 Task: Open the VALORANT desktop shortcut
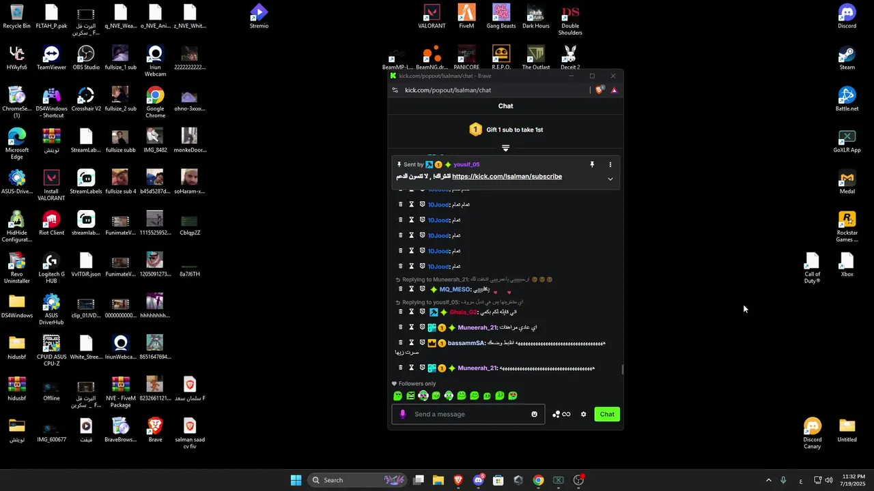pos(432,17)
